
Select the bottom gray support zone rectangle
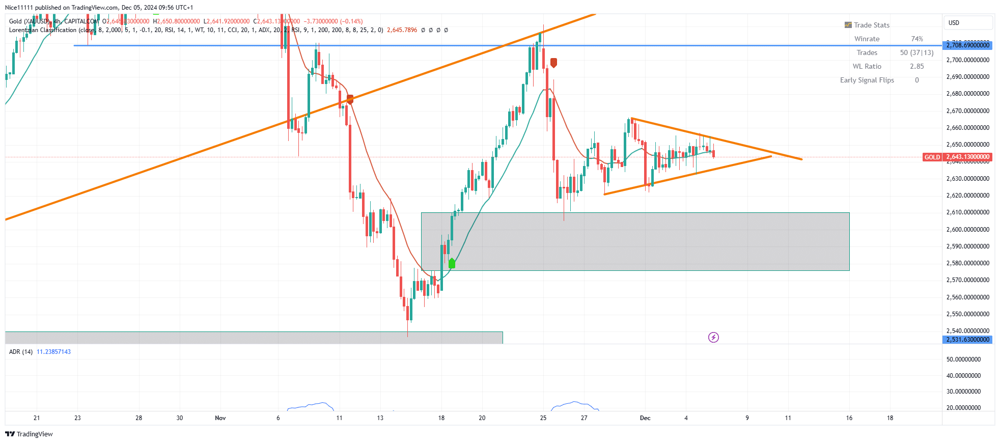tap(254, 338)
